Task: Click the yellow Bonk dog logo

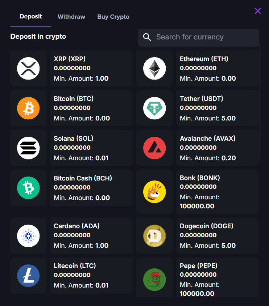Action: pyautogui.click(x=154, y=192)
